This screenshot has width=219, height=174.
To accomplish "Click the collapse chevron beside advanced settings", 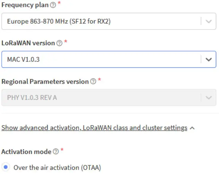I will click(x=193, y=128).
